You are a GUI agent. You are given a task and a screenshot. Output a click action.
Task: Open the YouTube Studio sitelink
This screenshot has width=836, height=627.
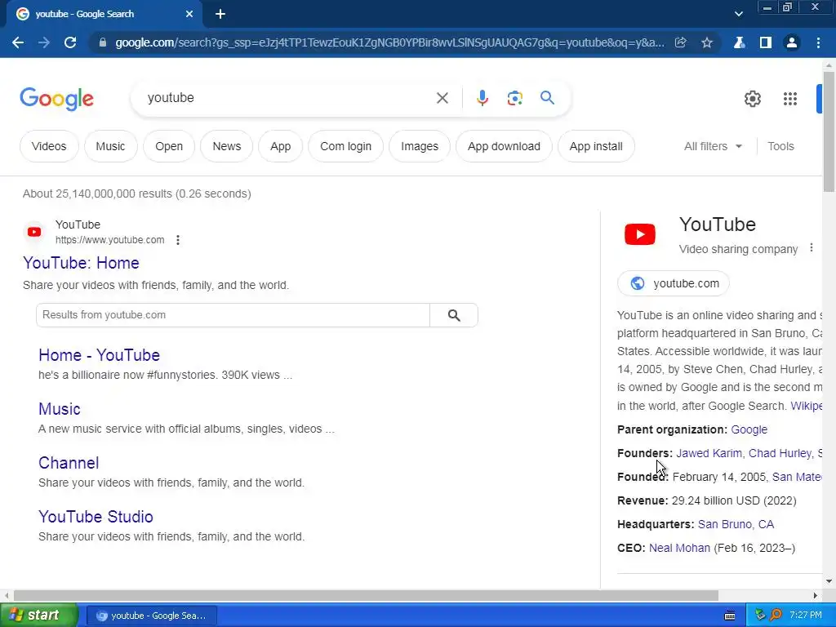(x=96, y=517)
